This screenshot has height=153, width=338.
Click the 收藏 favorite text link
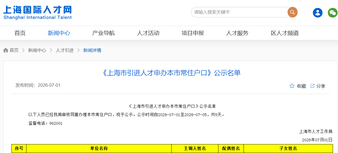(x=301, y=86)
